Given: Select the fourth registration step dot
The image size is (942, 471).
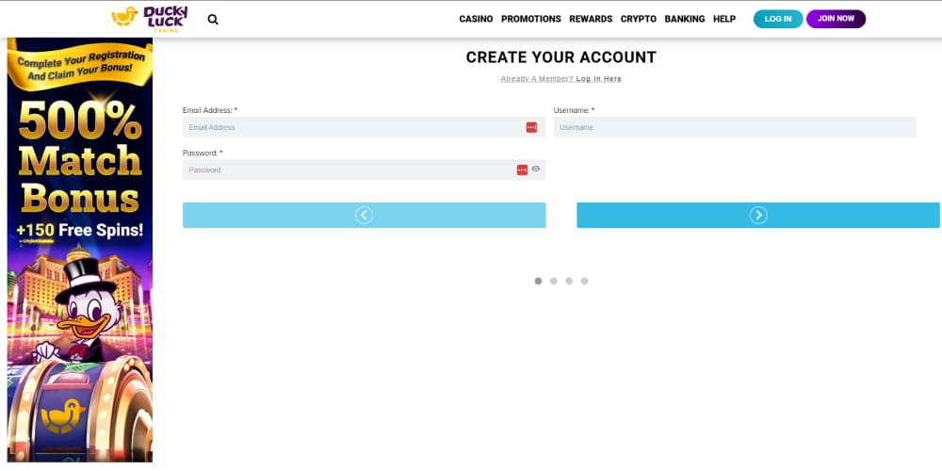Looking at the screenshot, I should (x=585, y=281).
